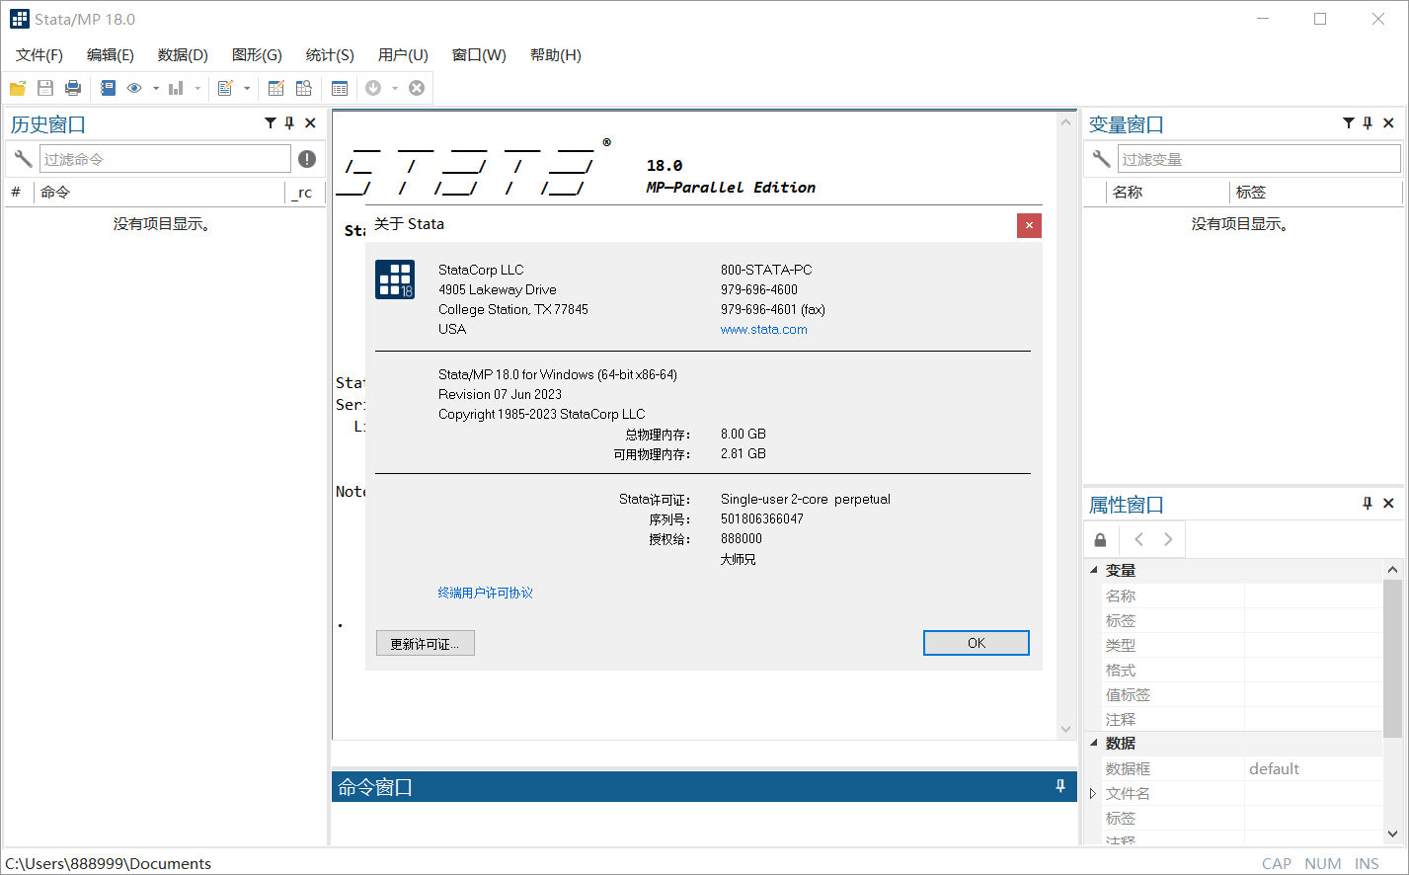
Task: Click the Graph bar-chart toolbar icon
Action: [x=176, y=88]
